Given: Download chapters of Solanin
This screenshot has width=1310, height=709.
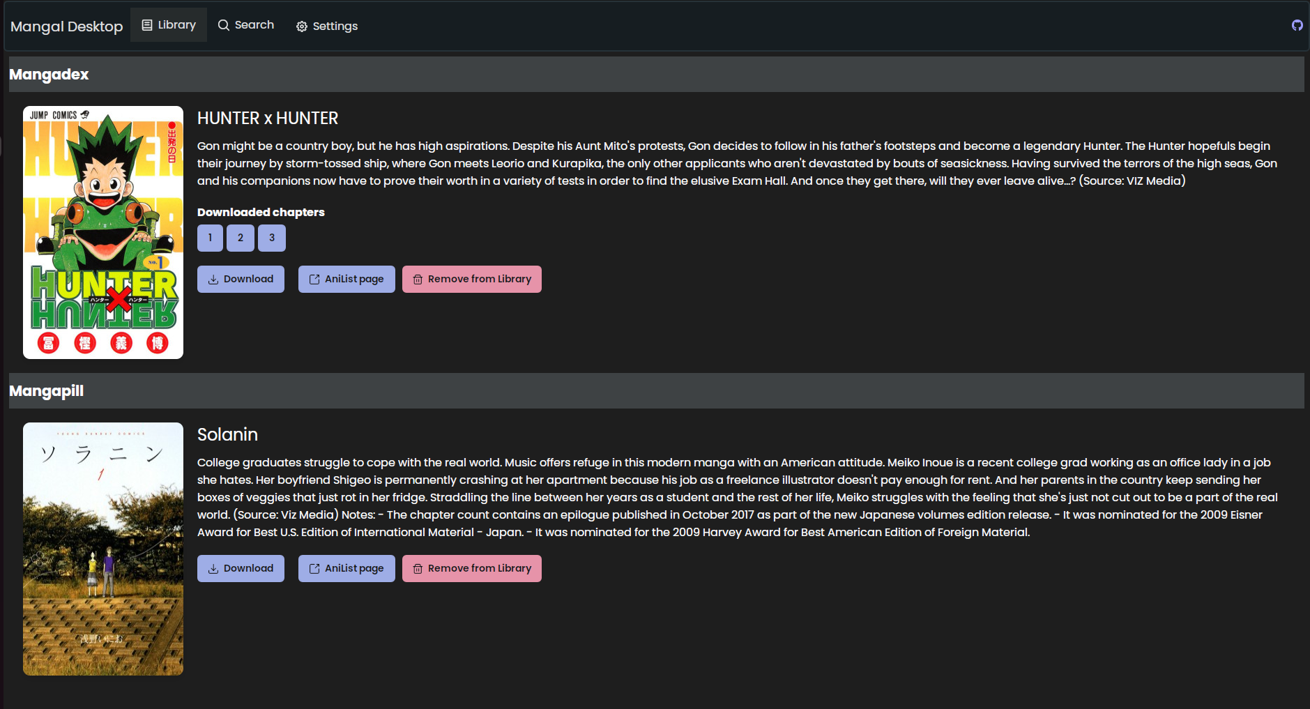Looking at the screenshot, I should click(x=241, y=568).
